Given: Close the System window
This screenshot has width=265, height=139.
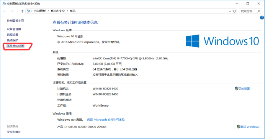Looking at the screenshot, I should click(x=259, y=3).
